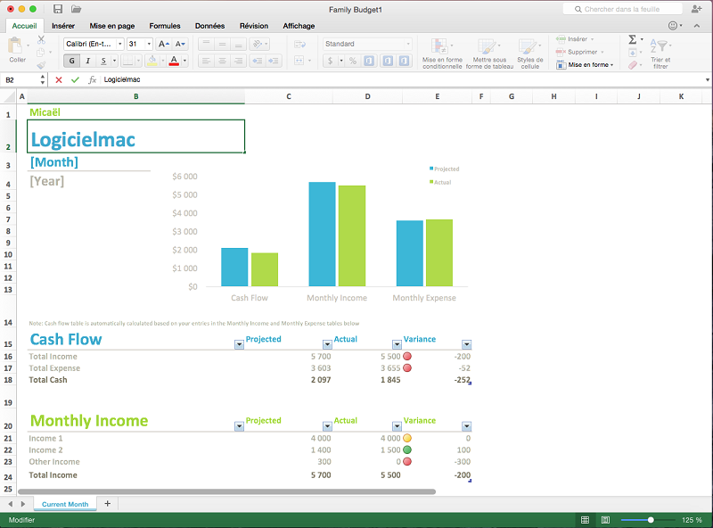Click the smiley feedback icon
This screenshot has height=528, width=713.
point(673,26)
